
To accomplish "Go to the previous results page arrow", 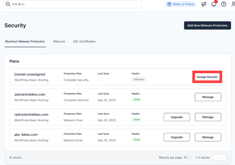I will pyautogui.click(x=216, y=157).
